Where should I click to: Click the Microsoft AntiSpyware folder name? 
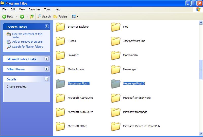pos(137,98)
